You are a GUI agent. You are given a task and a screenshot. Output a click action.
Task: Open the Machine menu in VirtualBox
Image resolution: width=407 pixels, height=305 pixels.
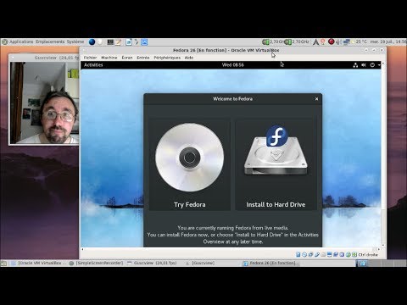109,58
